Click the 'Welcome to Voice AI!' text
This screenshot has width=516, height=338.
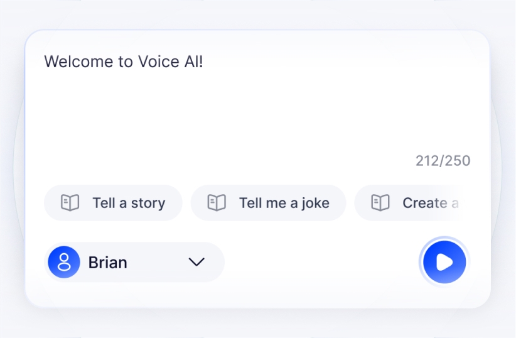coord(124,62)
